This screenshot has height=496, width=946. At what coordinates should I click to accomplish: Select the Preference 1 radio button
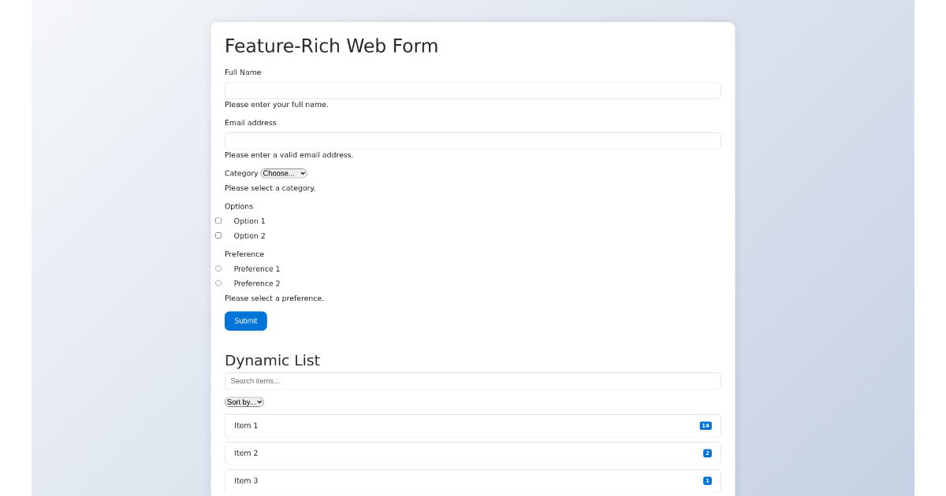pyautogui.click(x=218, y=268)
